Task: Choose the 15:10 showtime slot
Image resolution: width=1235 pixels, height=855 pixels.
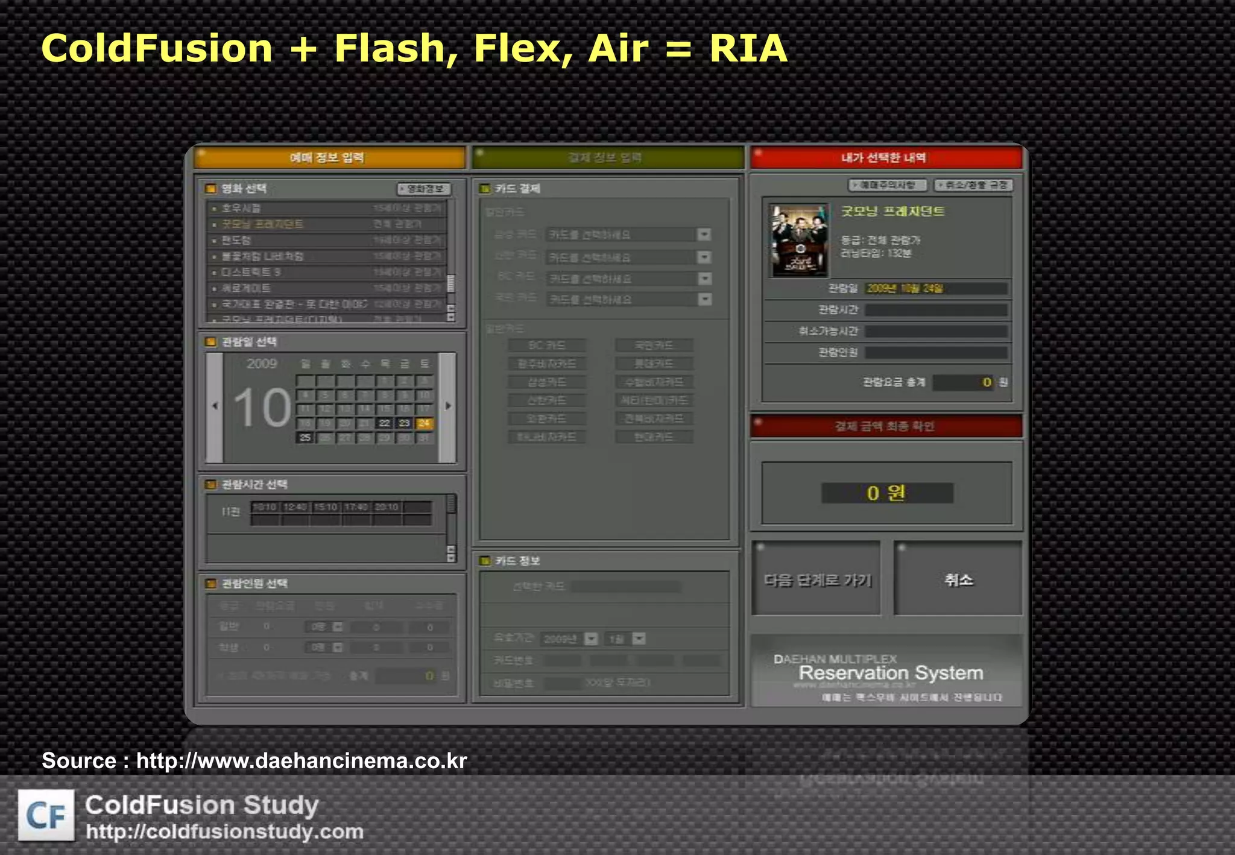Action: tap(326, 507)
